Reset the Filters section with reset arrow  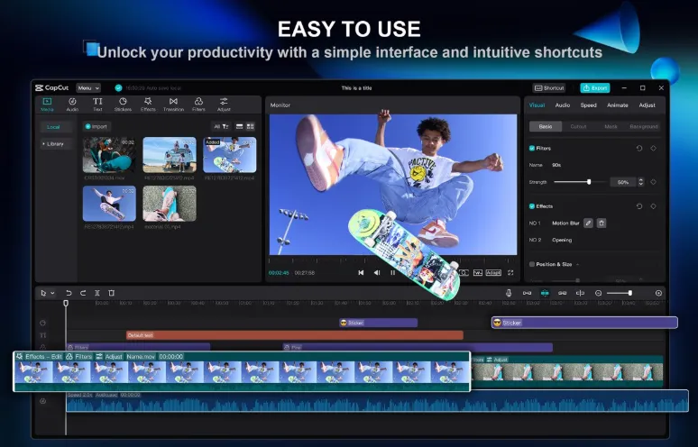pyautogui.click(x=639, y=148)
